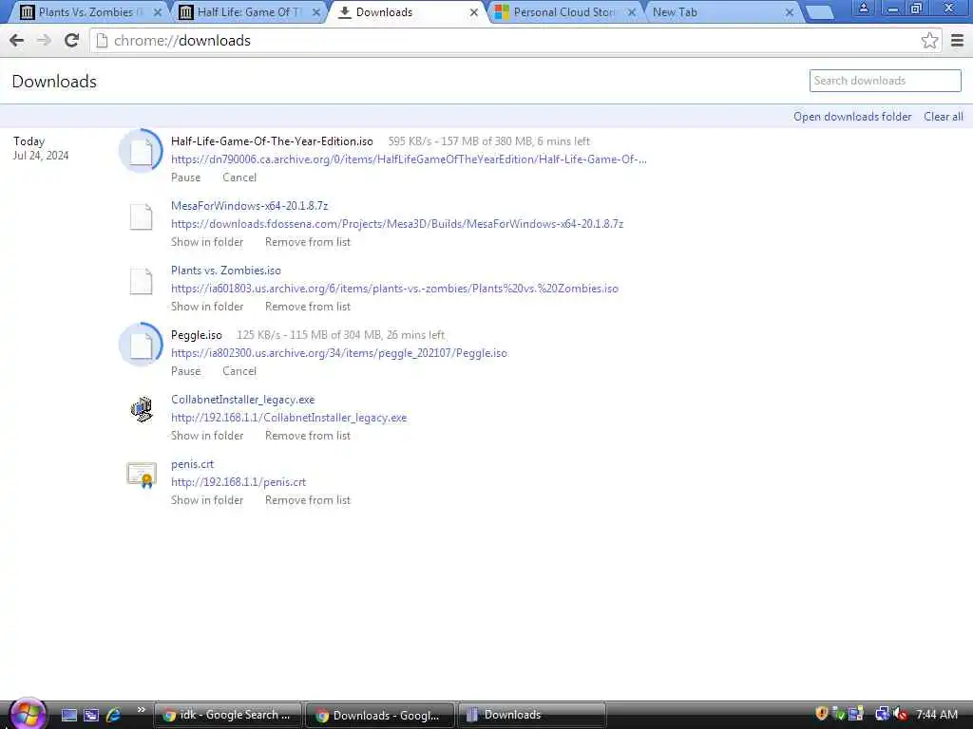The image size is (973, 729).
Task: Click Open downloads folder link
Action: point(852,117)
